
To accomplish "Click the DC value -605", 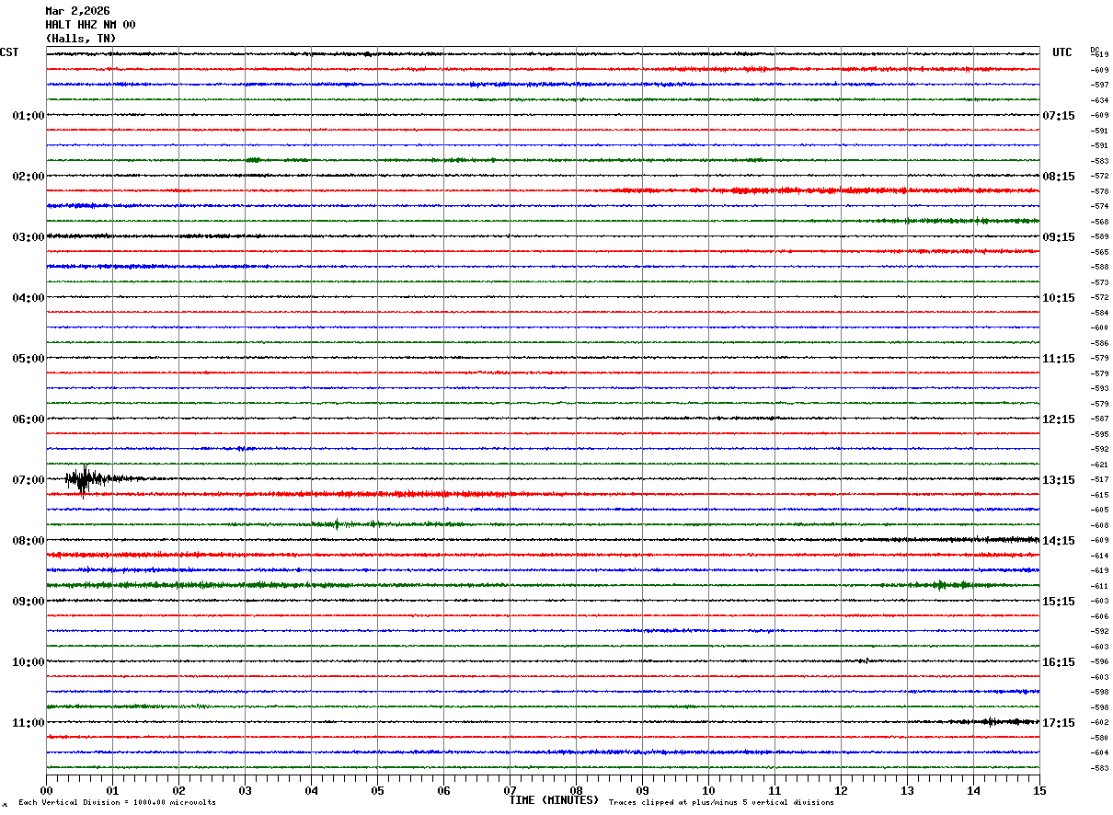I will coord(1099,511).
